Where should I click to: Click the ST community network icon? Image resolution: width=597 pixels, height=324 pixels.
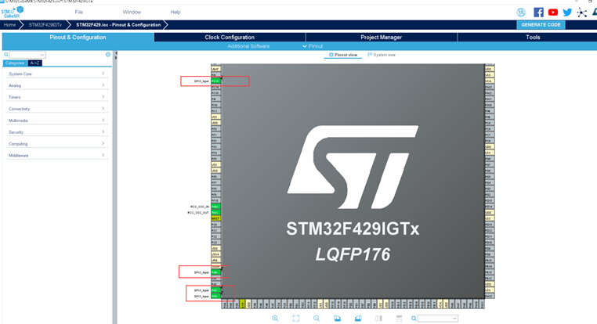coord(582,13)
